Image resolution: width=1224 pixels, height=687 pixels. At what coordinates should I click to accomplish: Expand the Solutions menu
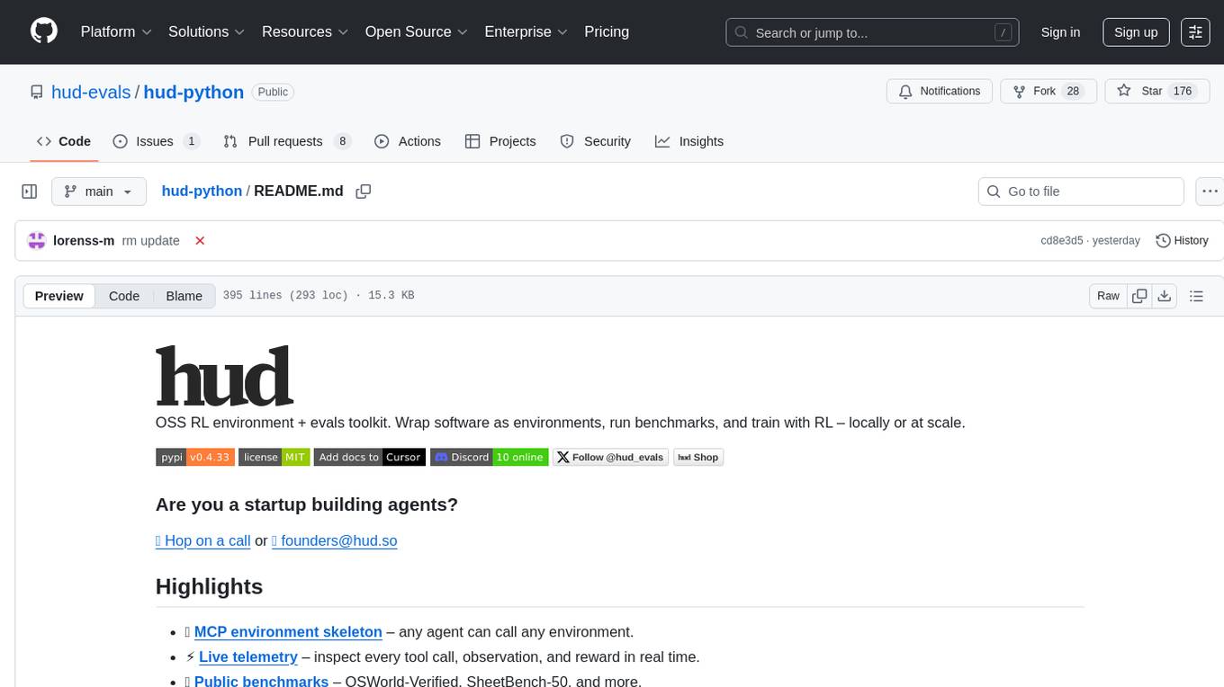[x=207, y=31]
